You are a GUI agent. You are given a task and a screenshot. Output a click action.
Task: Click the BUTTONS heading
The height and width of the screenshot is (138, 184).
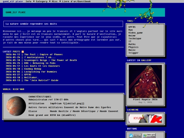click(132, 129)
